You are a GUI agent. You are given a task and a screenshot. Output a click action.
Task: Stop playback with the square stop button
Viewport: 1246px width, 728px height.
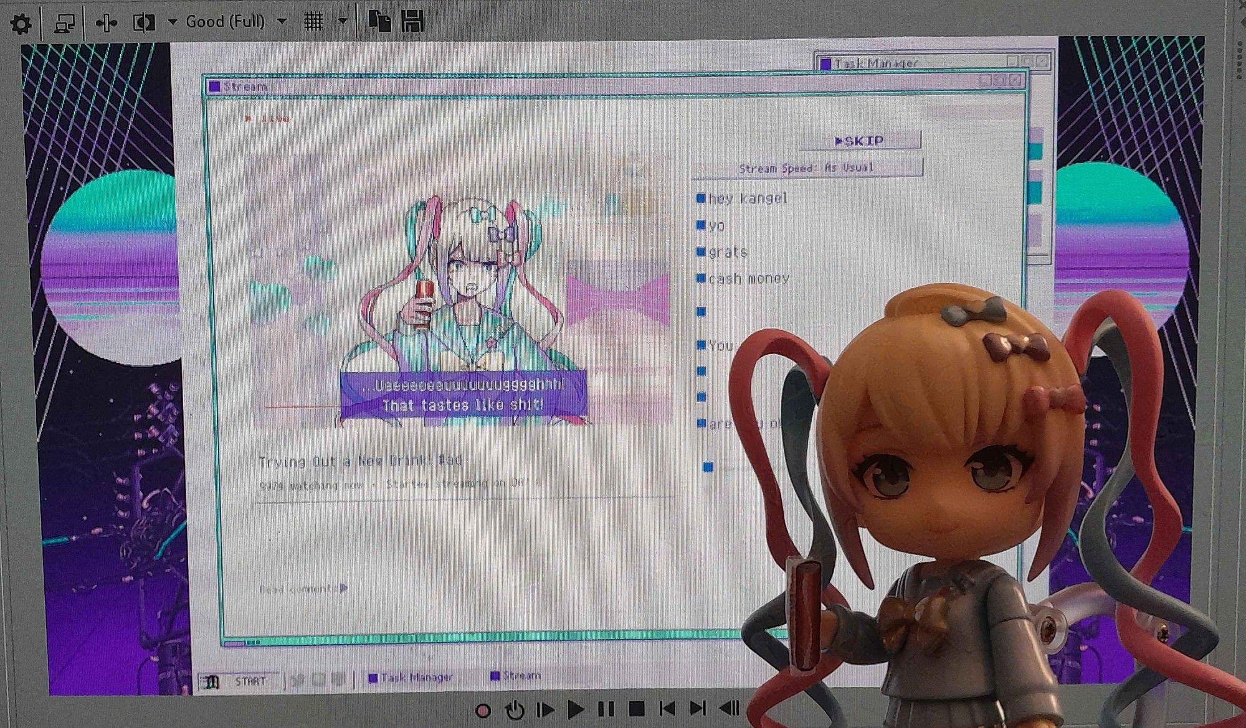point(636,709)
